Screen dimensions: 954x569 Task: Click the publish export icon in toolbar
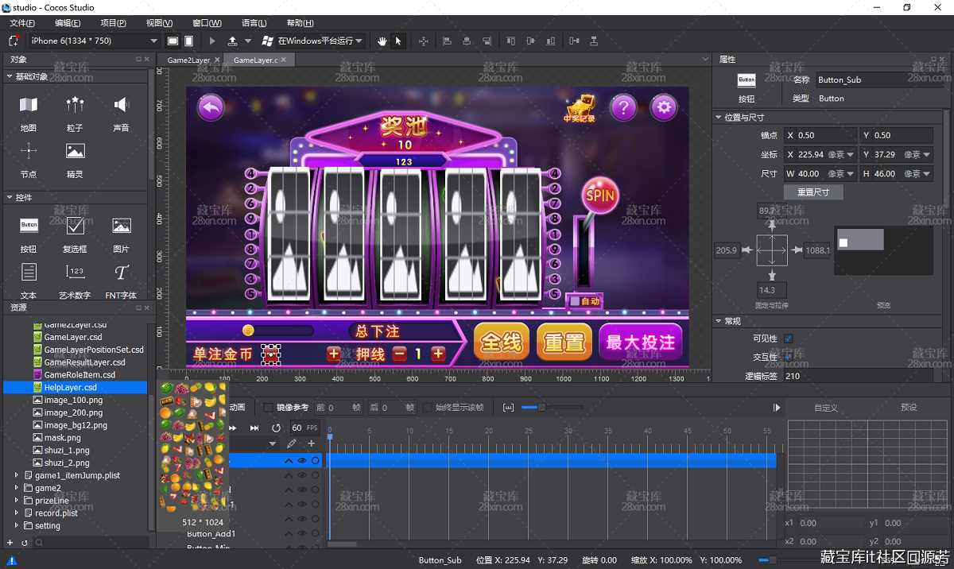click(232, 41)
